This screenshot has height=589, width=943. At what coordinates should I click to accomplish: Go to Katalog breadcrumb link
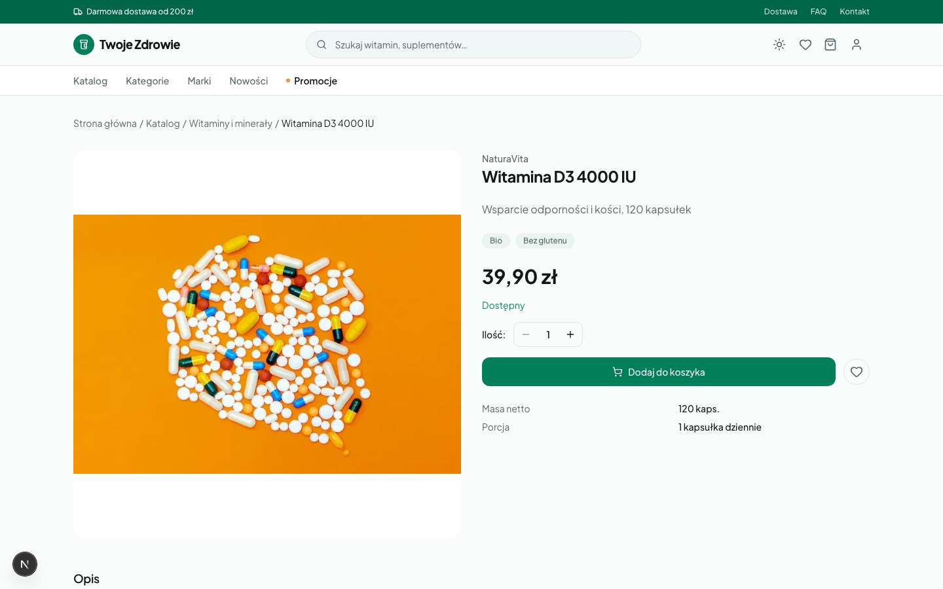point(163,124)
